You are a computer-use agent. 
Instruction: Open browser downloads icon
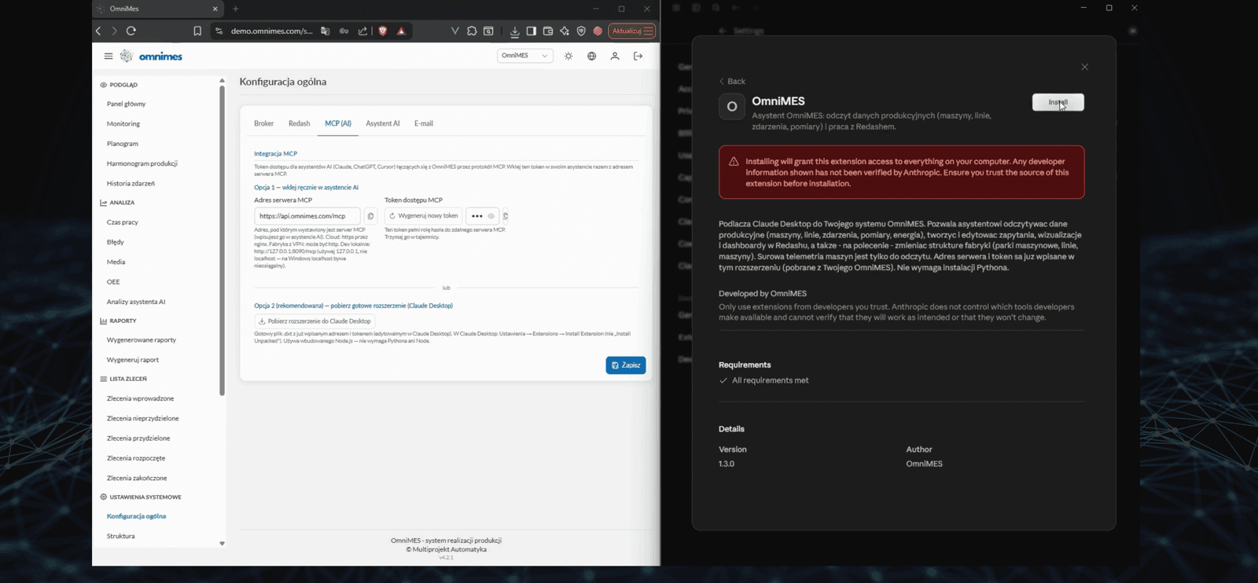(514, 31)
